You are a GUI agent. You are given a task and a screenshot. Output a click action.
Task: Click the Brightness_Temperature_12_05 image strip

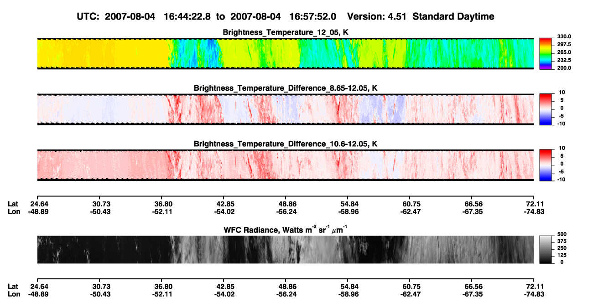click(285, 54)
